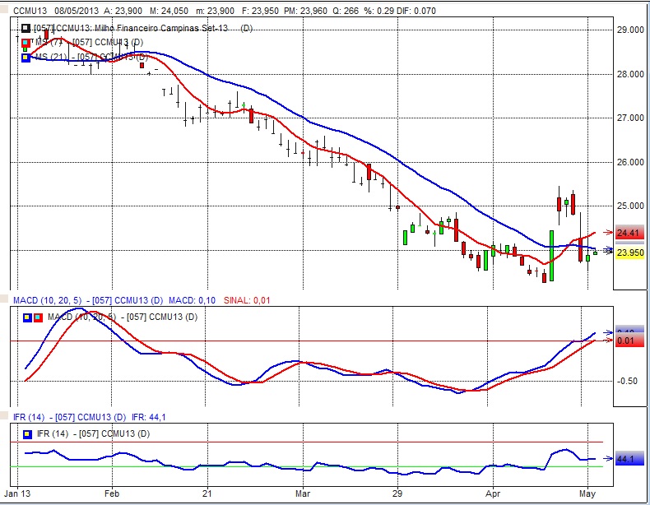Click the Mar label on the date axis
Image resolution: width=650 pixels, height=505 pixels.
coord(302,495)
